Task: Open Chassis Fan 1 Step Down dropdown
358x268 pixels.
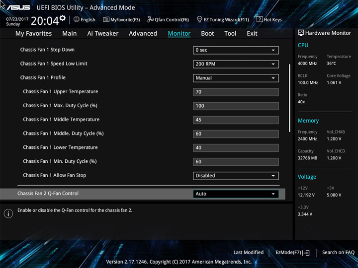Action: coord(236,50)
